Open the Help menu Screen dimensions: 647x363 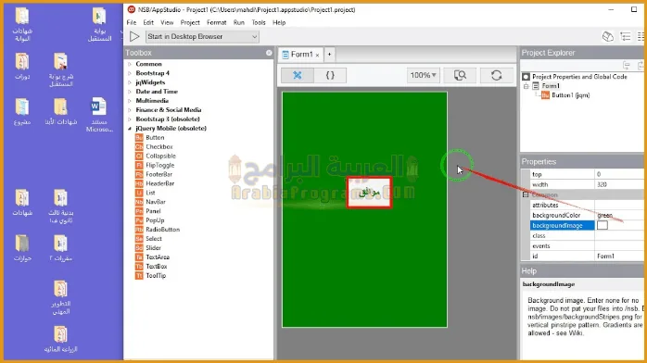pos(279,22)
